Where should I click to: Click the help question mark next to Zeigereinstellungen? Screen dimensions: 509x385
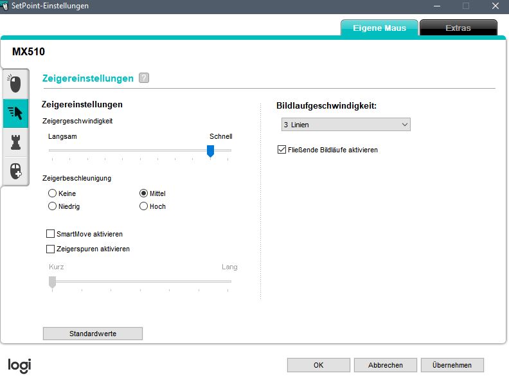click(x=144, y=78)
